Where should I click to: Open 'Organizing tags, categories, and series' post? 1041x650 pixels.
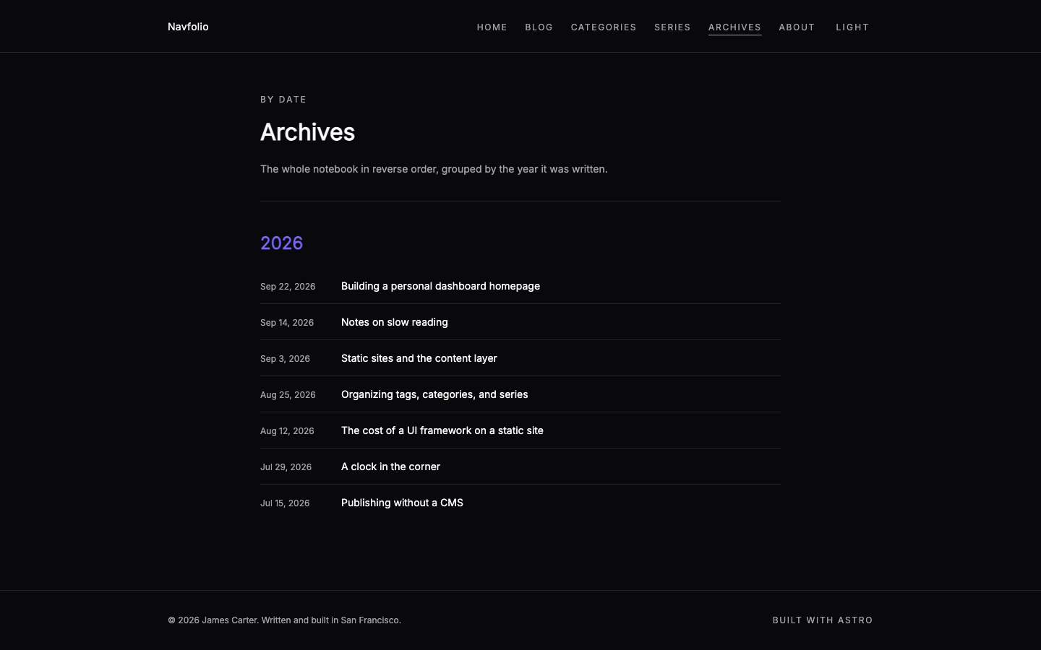click(x=434, y=394)
